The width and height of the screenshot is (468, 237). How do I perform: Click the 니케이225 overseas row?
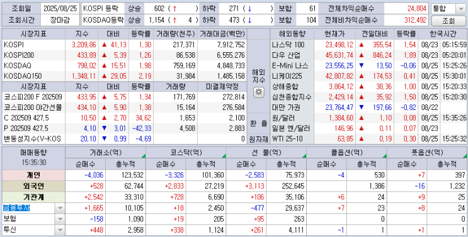pyautogui.click(x=368, y=76)
